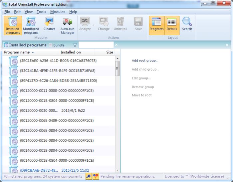Click icon of {53C141BA-4F9E program
The height and width of the screenshot is (182, 233).
13,71
